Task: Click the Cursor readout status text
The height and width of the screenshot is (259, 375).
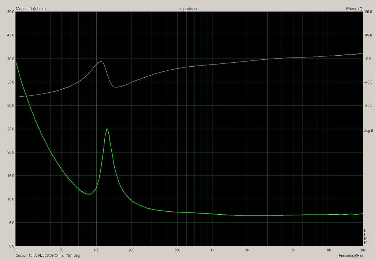Action: click(48, 256)
